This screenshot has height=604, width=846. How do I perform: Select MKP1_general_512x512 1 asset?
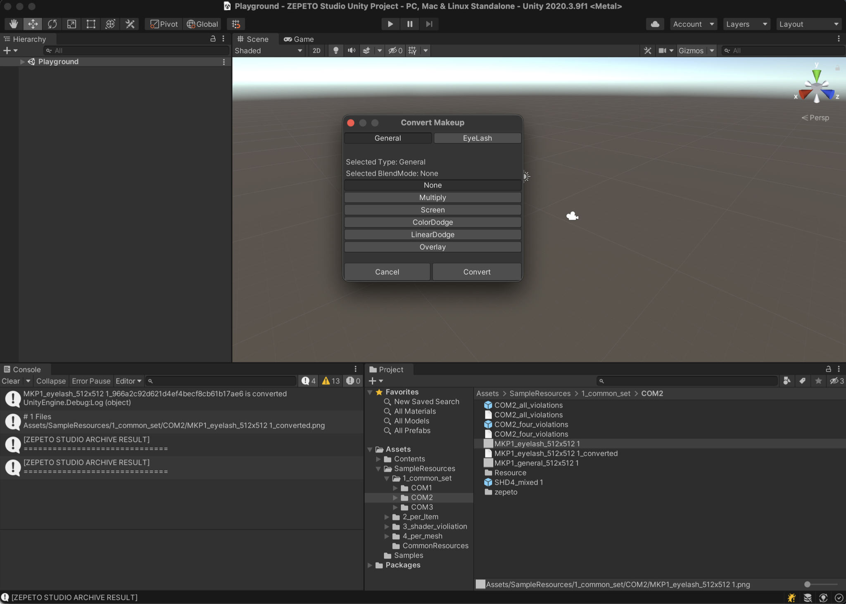tap(536, 463)
